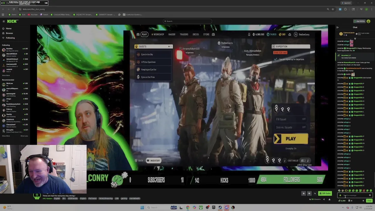Viewport: 375px width, 211px height.
Task: Focus the Send a message box
Action: click(354, 195)
